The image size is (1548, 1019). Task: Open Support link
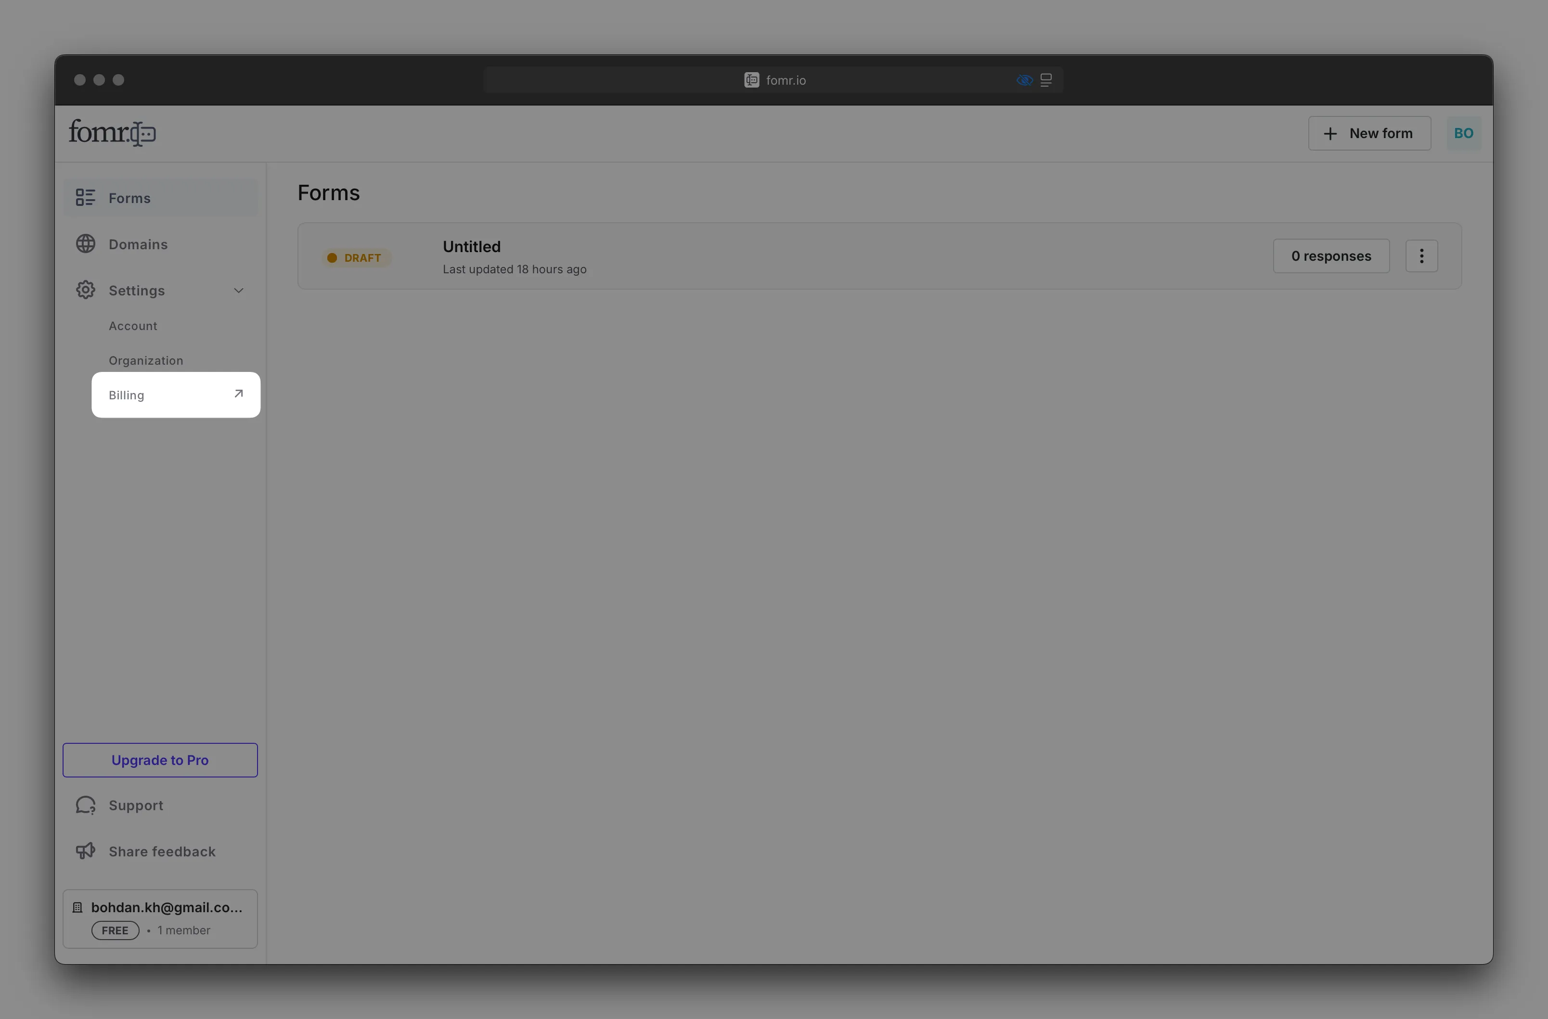coord(161,805)
